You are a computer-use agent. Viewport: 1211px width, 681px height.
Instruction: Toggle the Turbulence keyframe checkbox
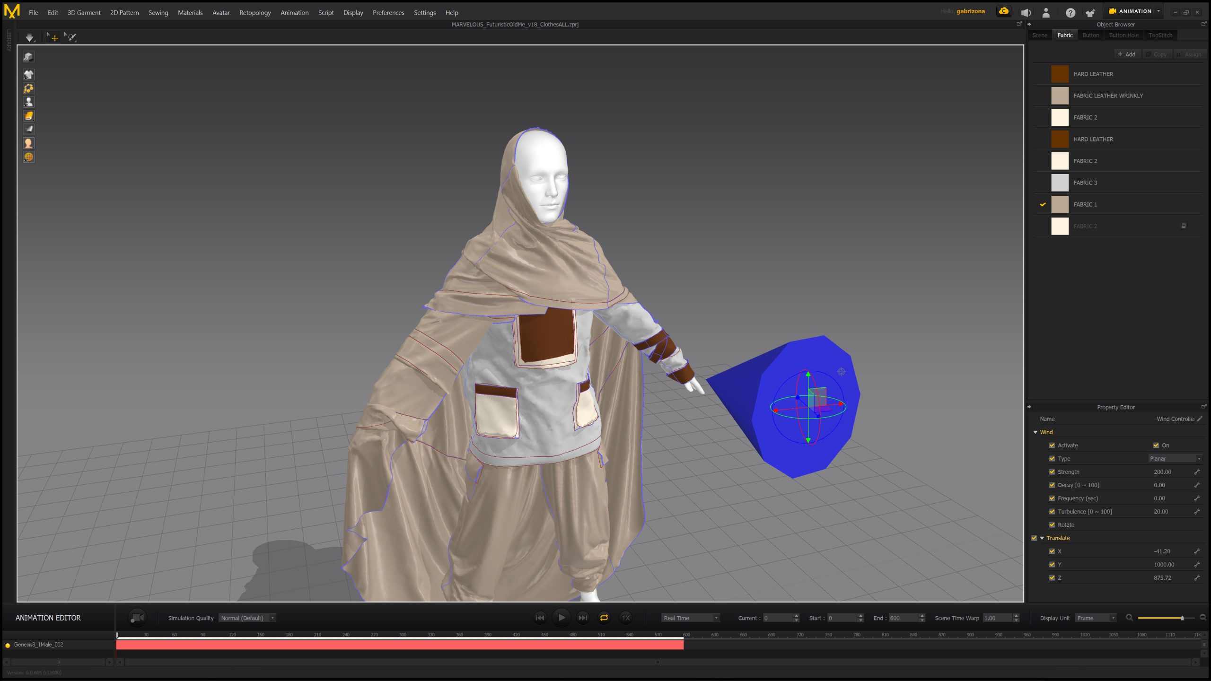coord(1052,512)
